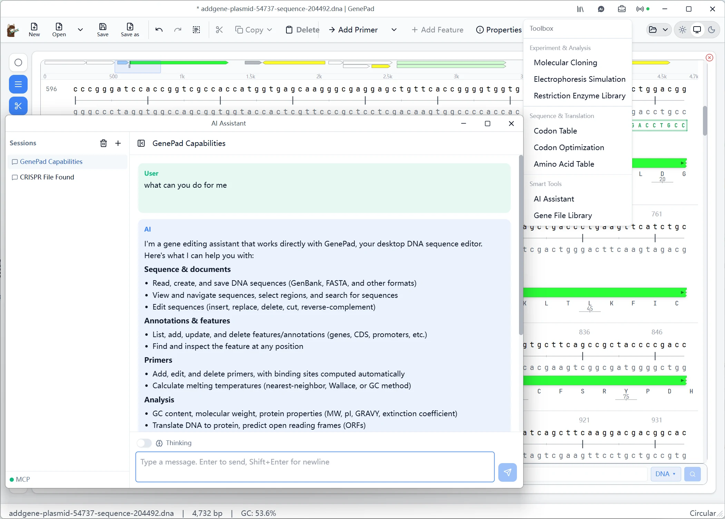Click the green feature on overview map
The width and height of the screenshot is (725, 519).
(179, 62)
